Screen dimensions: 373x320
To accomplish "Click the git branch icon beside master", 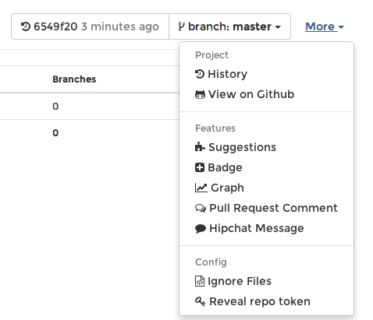I will (181, 26).
